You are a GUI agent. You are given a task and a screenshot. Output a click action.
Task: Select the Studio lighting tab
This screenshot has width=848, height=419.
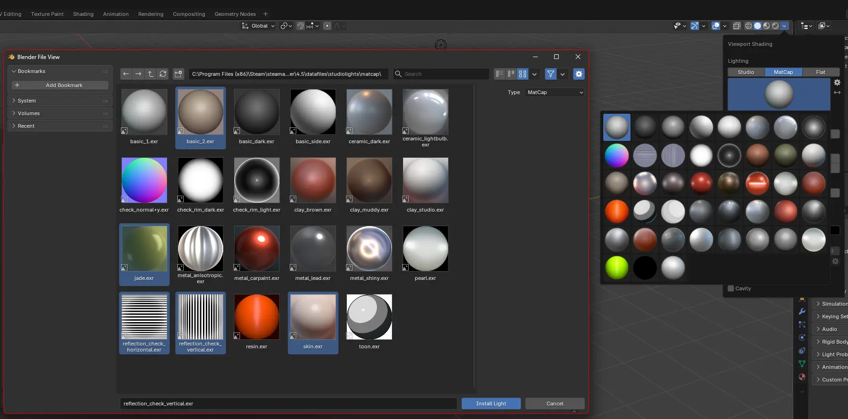tap(746, 72)
